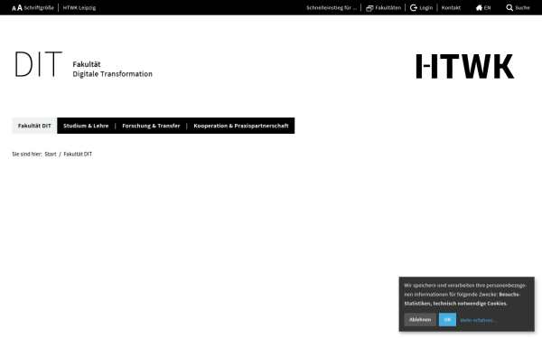Open Mehr erfahren... cookie link
The image size is (542, 339).
click(479, 320)
